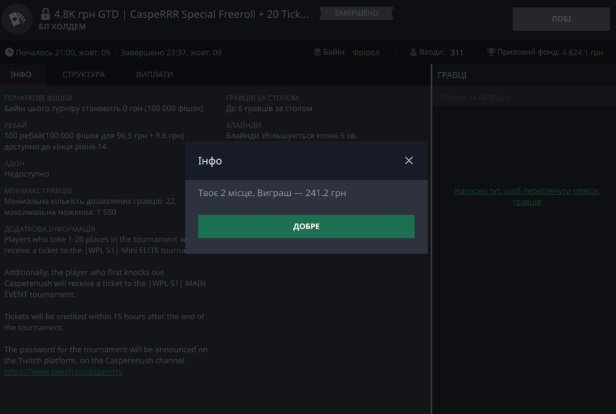Click the player icon beside Входи
The image size is (616, 414).
(413, 52)
